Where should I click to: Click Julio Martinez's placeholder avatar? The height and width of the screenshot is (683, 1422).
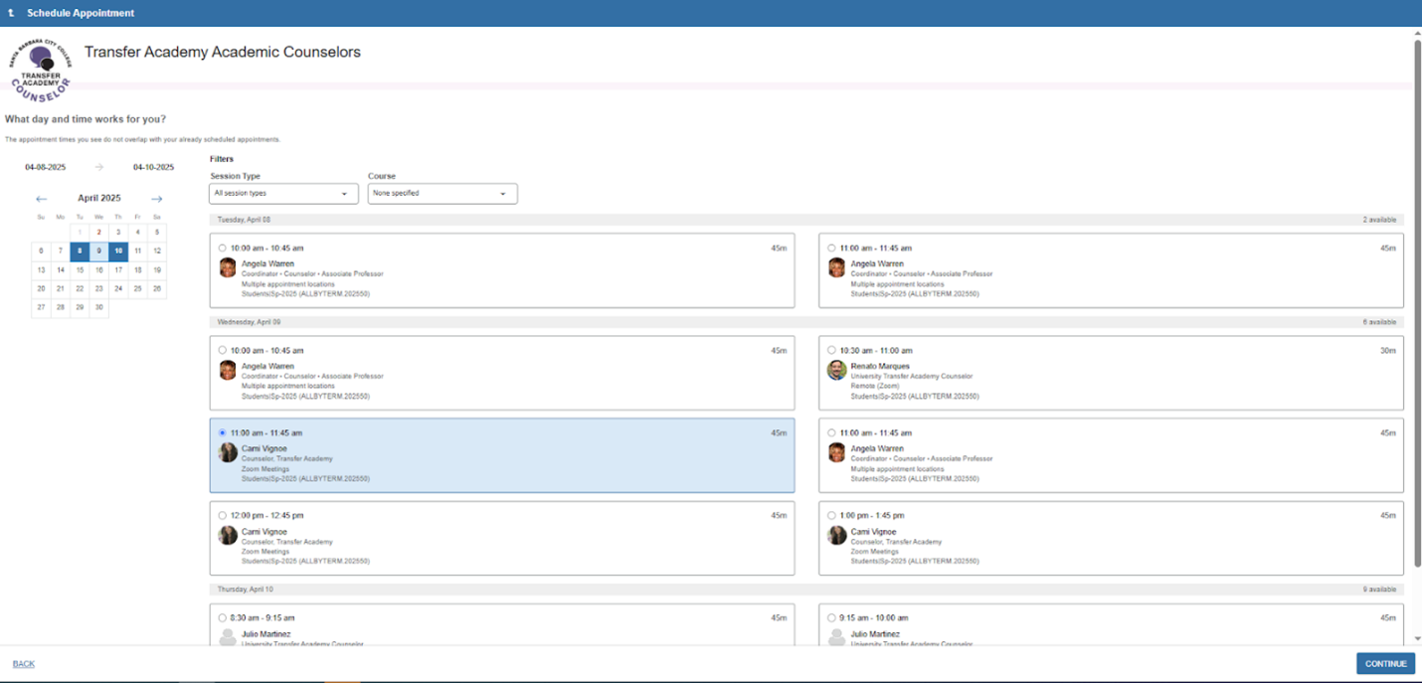click(227, 637)
